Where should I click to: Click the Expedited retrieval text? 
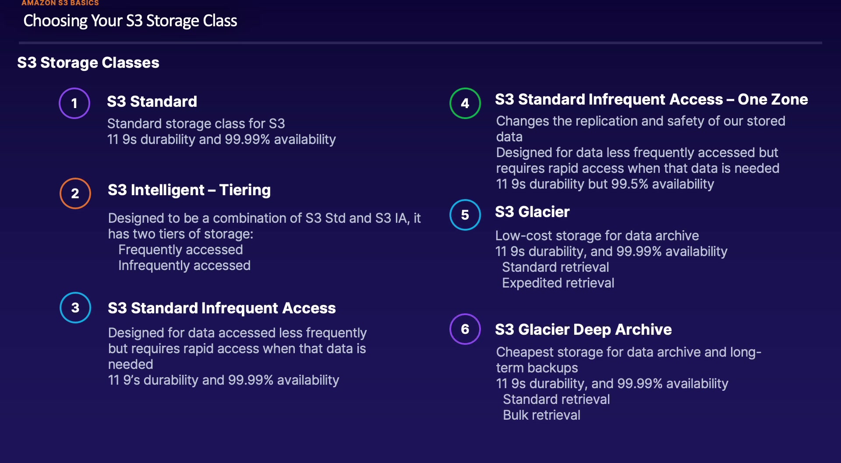558,283
